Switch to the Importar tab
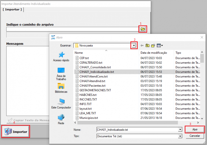This screenshot has width=207, height=145. [13, 10]
